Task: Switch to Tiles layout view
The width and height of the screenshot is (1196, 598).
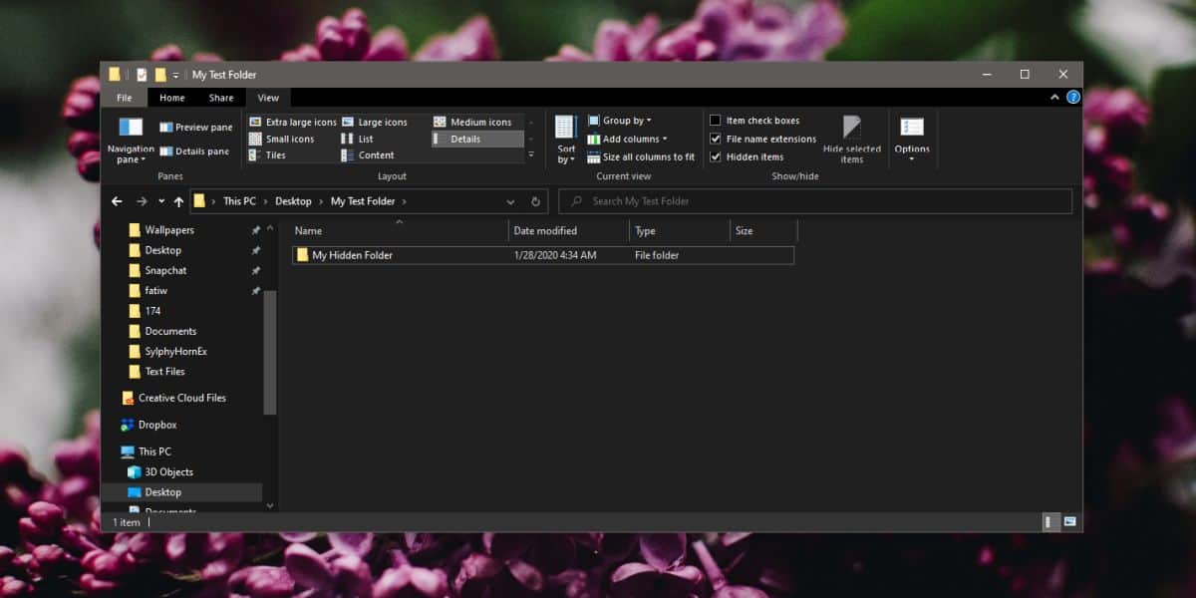Action: pyautogui.click(x=267, y=155)
